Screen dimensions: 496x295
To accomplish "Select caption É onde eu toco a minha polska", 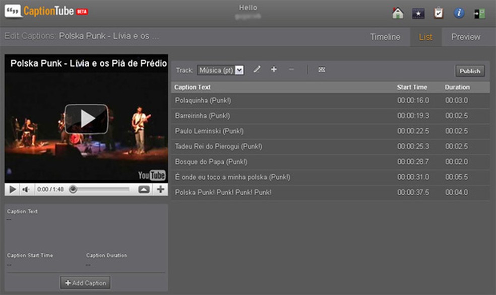I will pos(330,177).
